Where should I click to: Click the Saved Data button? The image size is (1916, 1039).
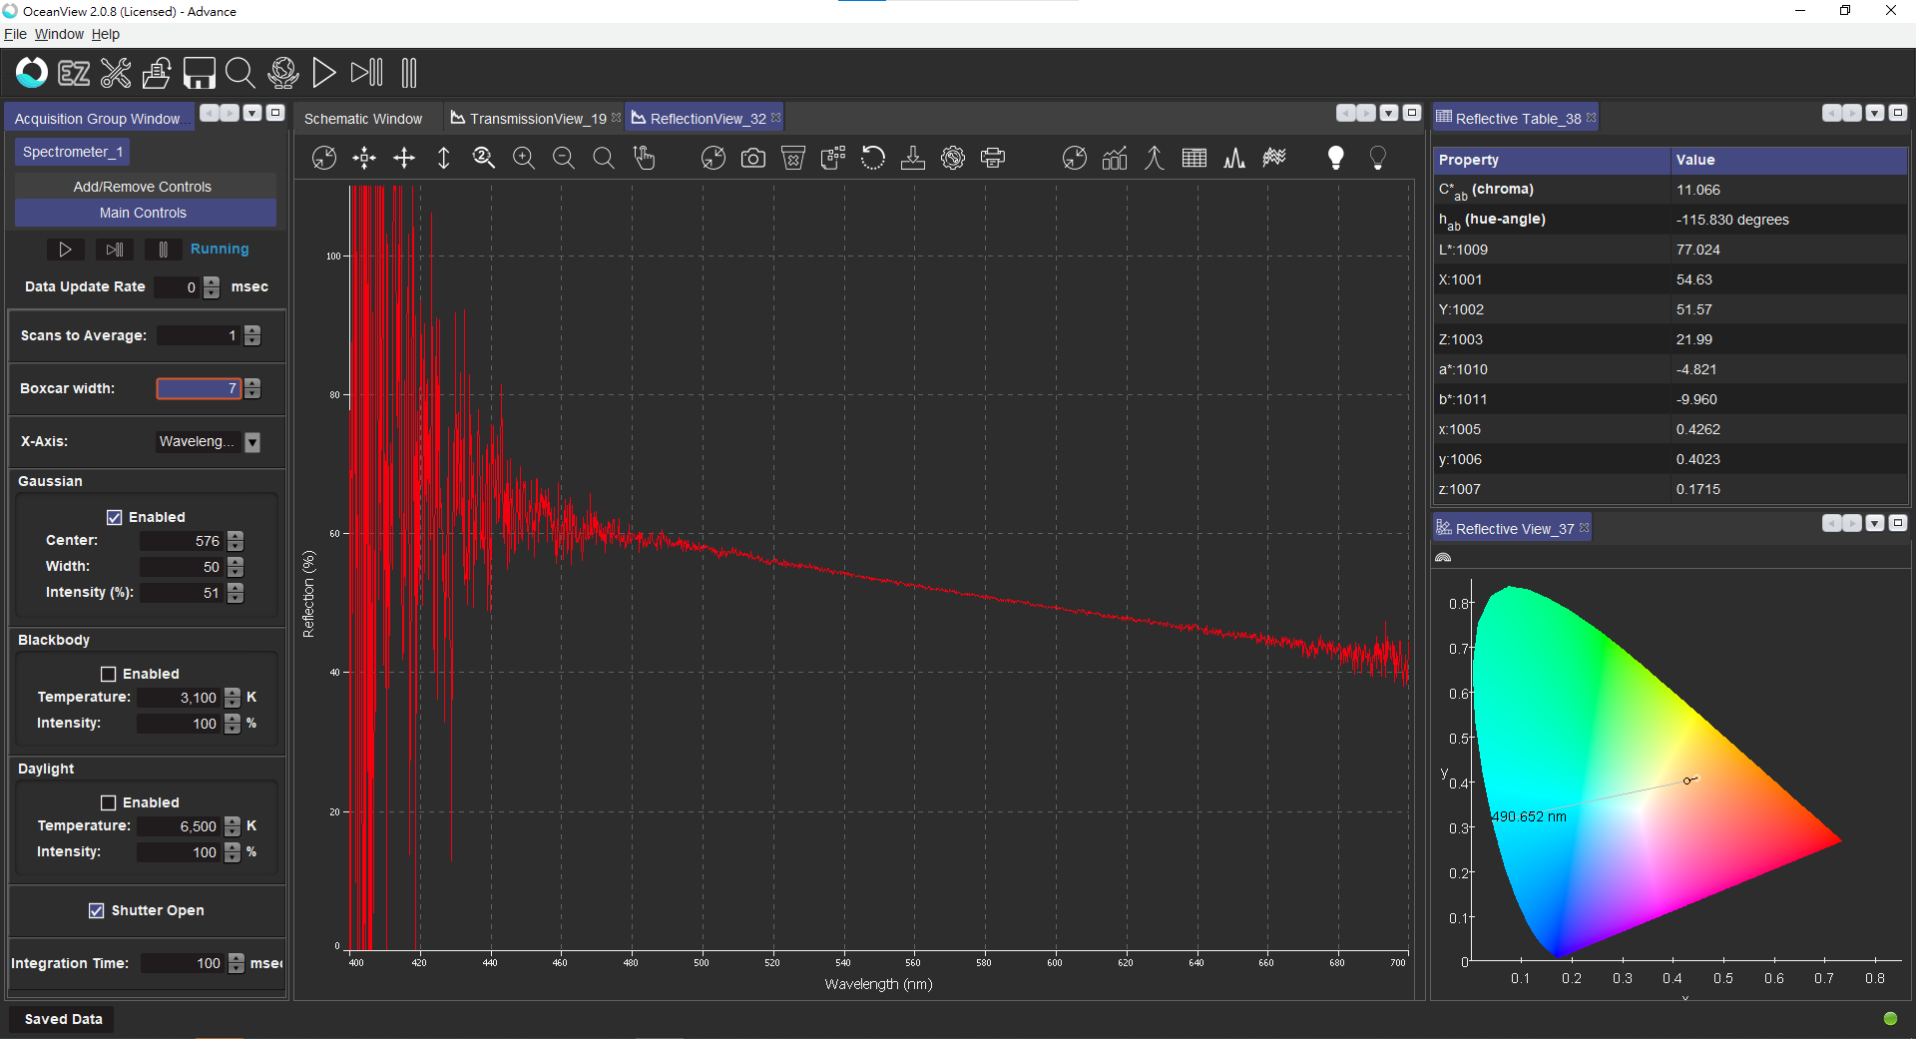63,1019
